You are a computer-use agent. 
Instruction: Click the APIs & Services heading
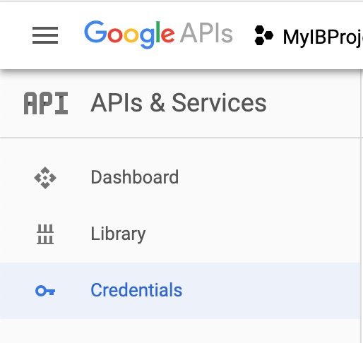pyautogui.click(x=179, y=103)
